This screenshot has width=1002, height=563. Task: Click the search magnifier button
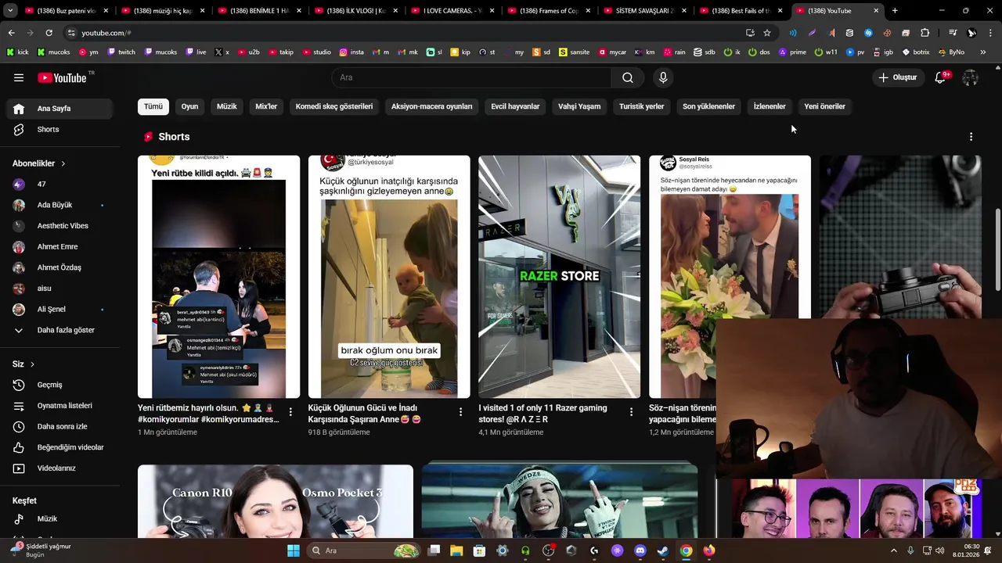pyautogui.click(x=628, y=77)
